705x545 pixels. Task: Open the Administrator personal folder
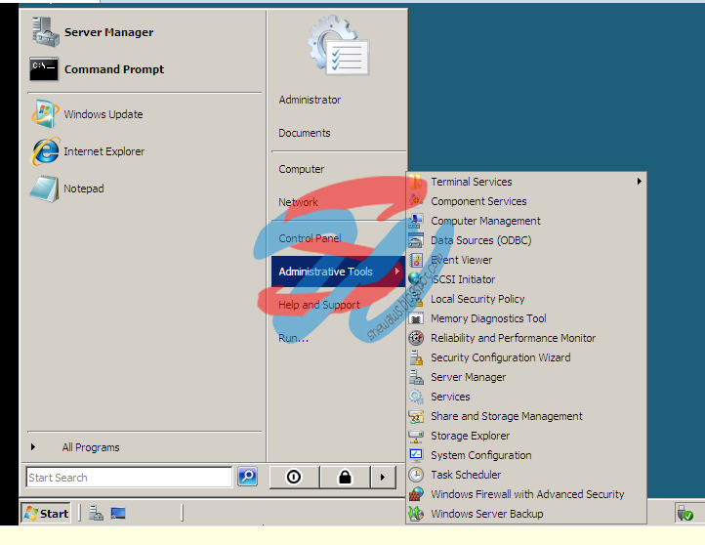pos(310,100)
